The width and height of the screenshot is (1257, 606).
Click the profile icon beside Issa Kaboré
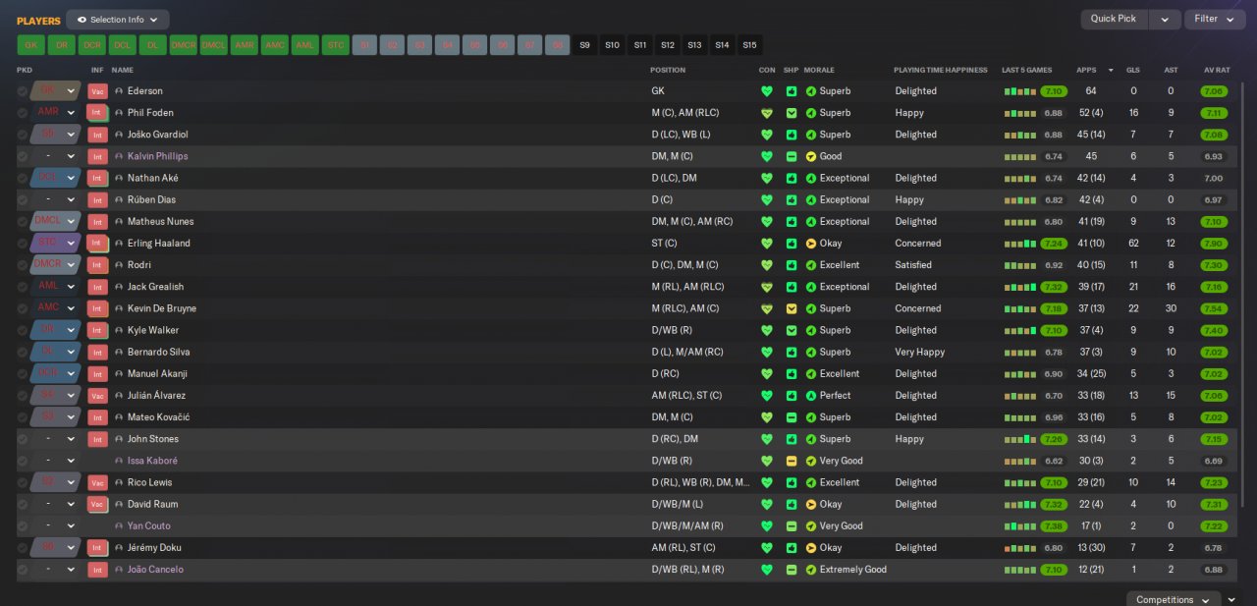click(x=119, y=461)
